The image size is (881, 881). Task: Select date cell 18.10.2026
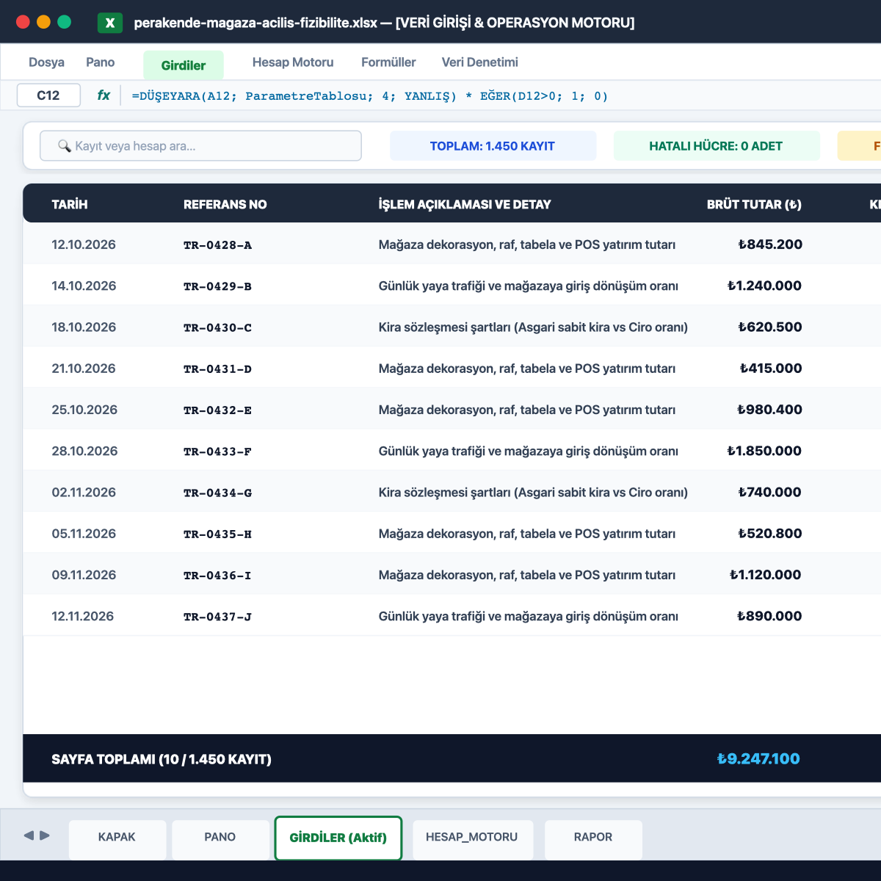(x=84, y=327)
